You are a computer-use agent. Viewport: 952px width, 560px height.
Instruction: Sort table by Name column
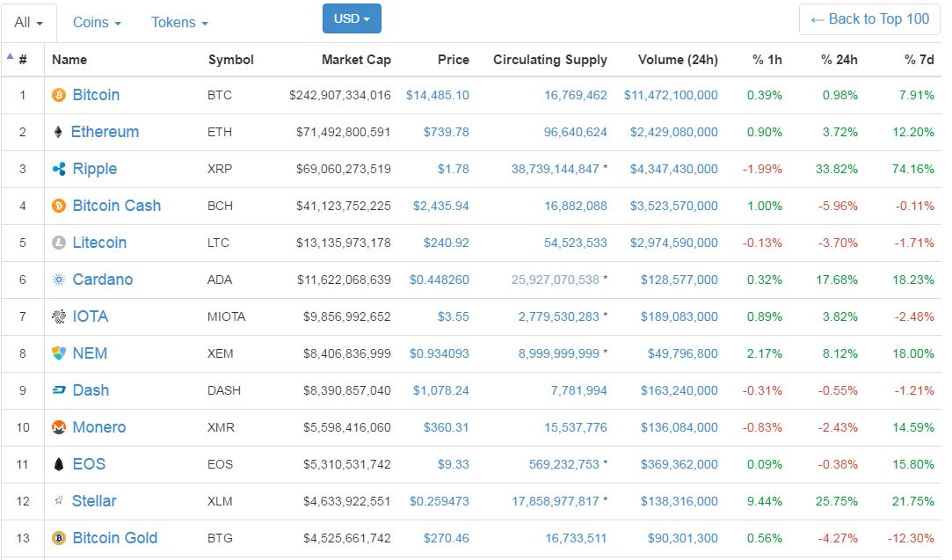[x=69, y=60]
